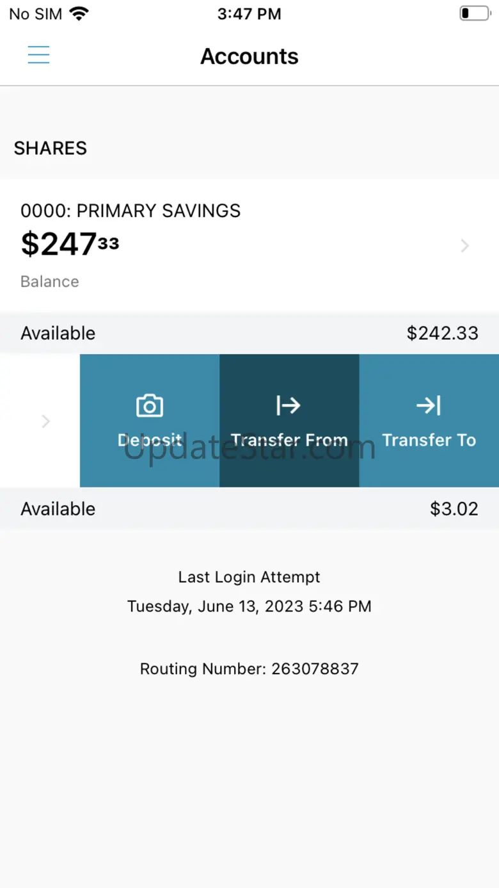Tap the Routing Number 263078837 text
This screenshot has height=888, width=499.
click(249, 669)
